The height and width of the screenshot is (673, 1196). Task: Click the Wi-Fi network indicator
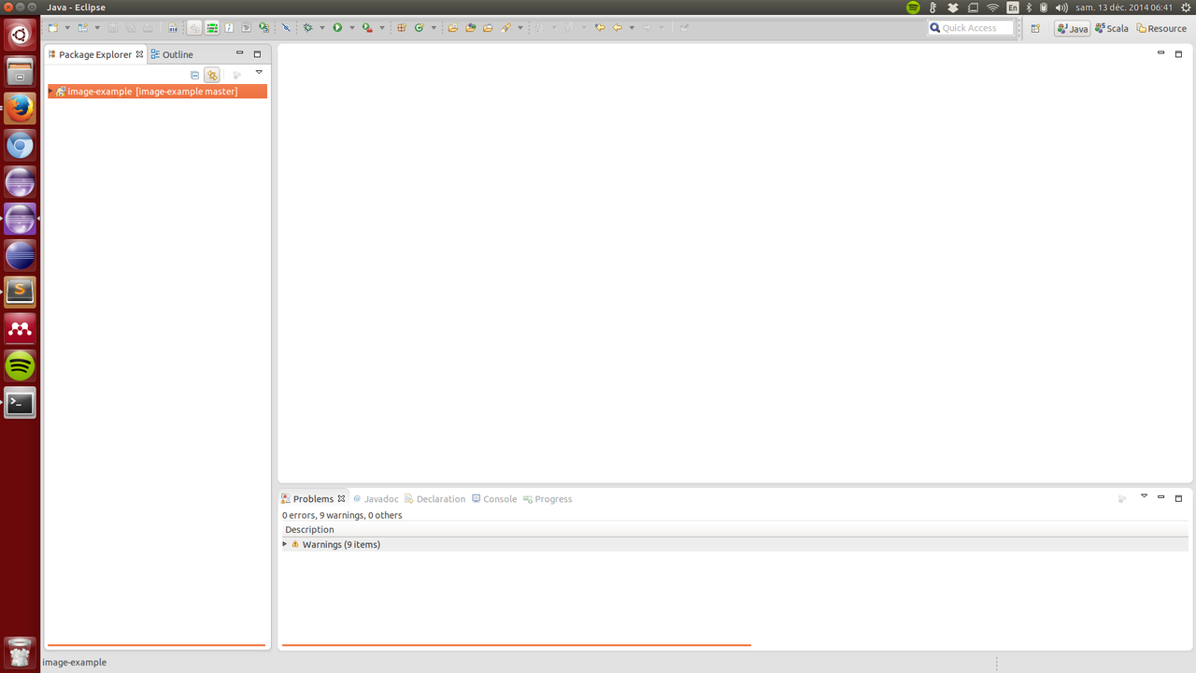(x=992, y=7)
